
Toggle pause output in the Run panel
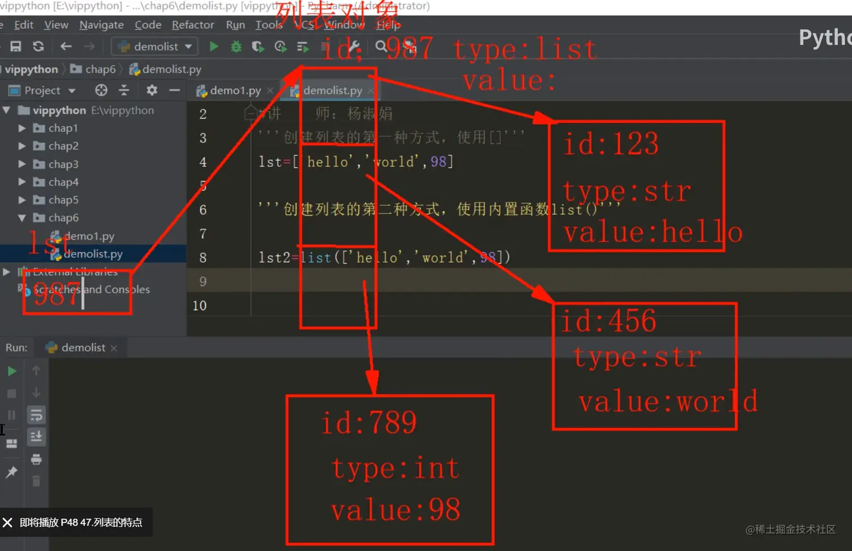(12, 415)
